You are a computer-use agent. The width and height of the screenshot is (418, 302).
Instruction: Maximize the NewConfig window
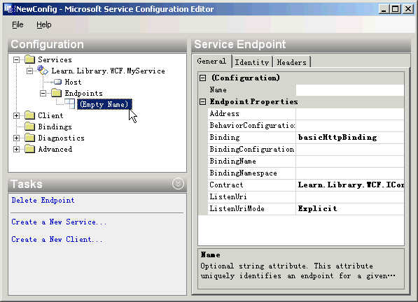tap(396, 9)
